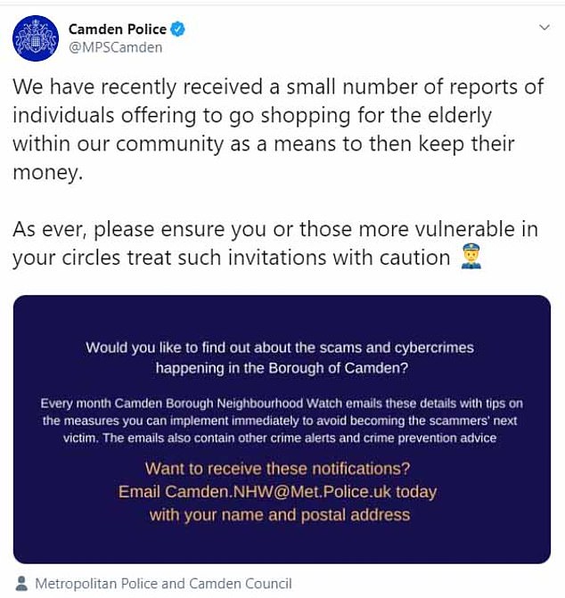Click "happening in the Borough of Camden?" line
The width and height of the screenshot is (565, 598).
click(279, 367)
